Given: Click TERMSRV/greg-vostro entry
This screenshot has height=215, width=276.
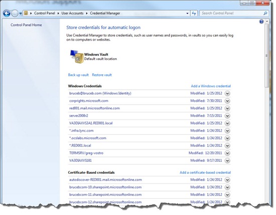Looking at the screenshot, I should coord(86,153).
